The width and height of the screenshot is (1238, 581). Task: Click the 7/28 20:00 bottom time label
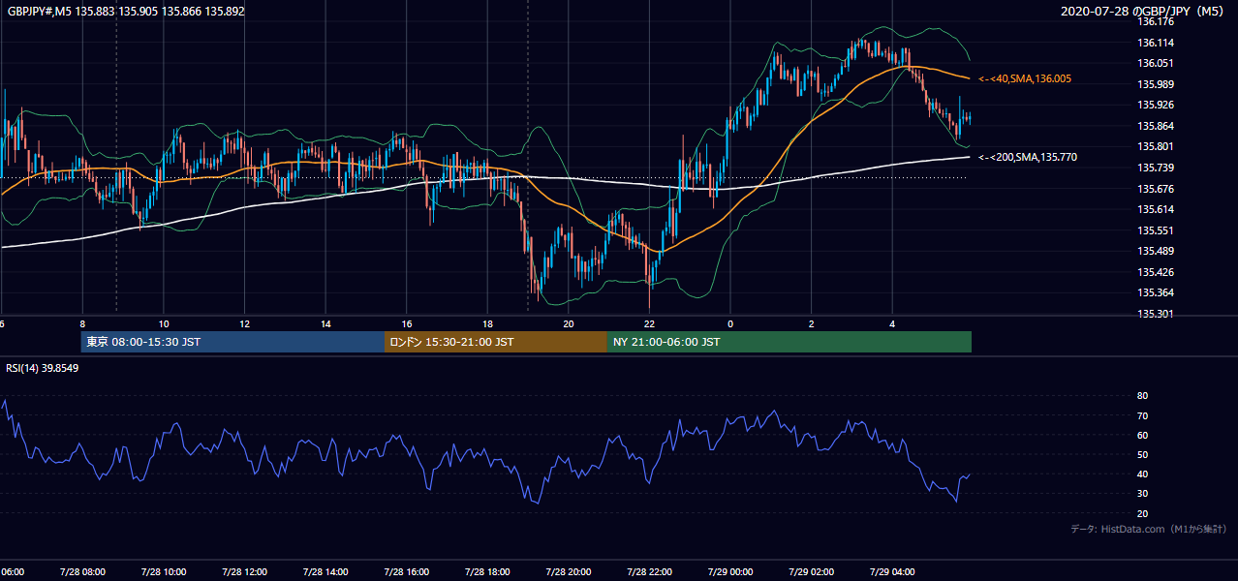pyautogui.click(x=569, y=571)
